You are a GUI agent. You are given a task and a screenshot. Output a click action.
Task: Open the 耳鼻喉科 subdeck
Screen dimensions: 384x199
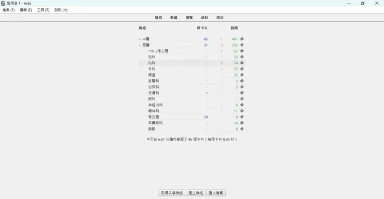coord(155,123)
